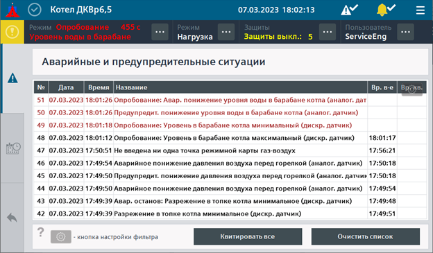
Task: Open the filter settings gear in table header
Action: [x=411, y=89]
